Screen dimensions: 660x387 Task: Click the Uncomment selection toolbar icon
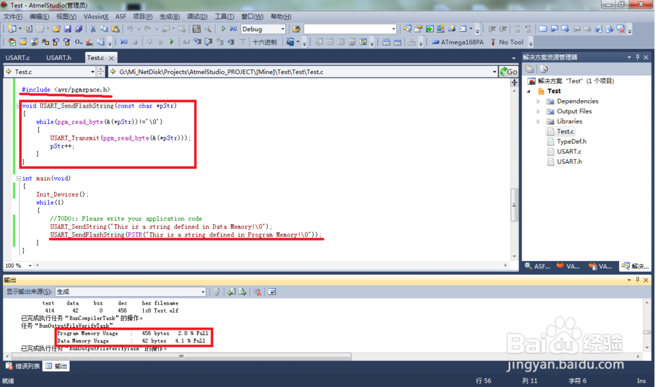point(528,29)
